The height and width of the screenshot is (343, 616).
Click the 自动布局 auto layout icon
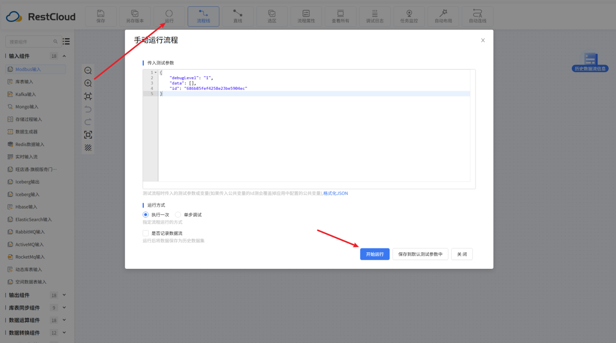tap(443, 16)
